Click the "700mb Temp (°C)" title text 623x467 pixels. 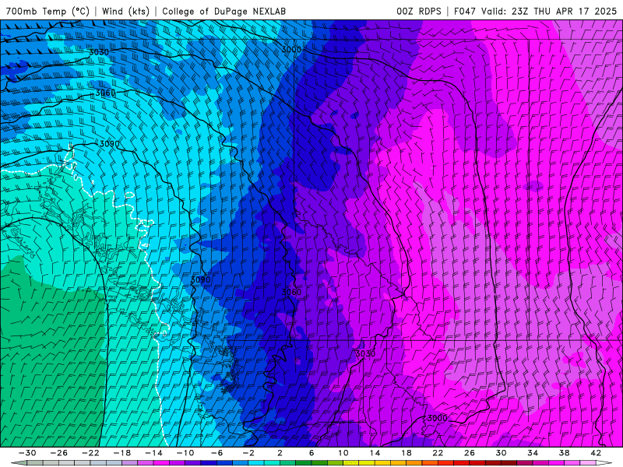[48, 11]
